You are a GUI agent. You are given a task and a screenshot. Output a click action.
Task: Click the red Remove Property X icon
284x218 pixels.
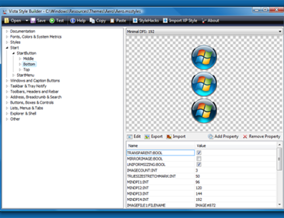click(x=245, y=137)
